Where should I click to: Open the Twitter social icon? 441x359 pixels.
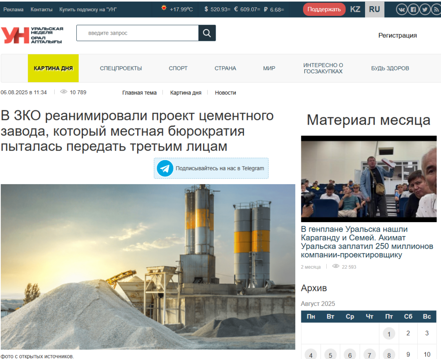click(425, 9)
